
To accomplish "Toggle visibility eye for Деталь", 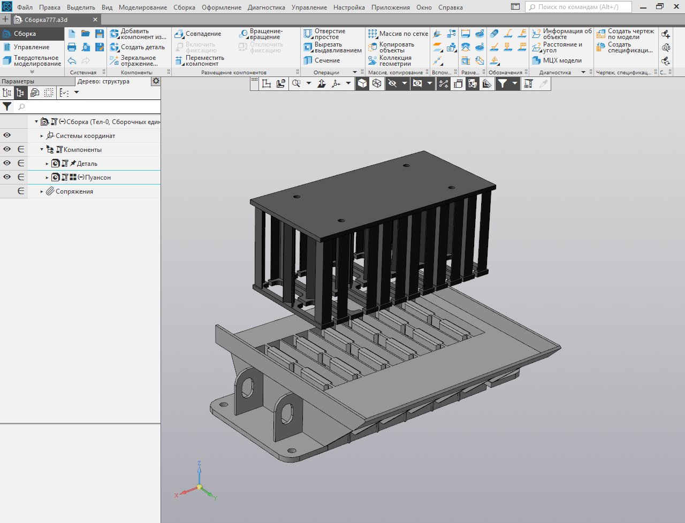I will click(7, 163).
